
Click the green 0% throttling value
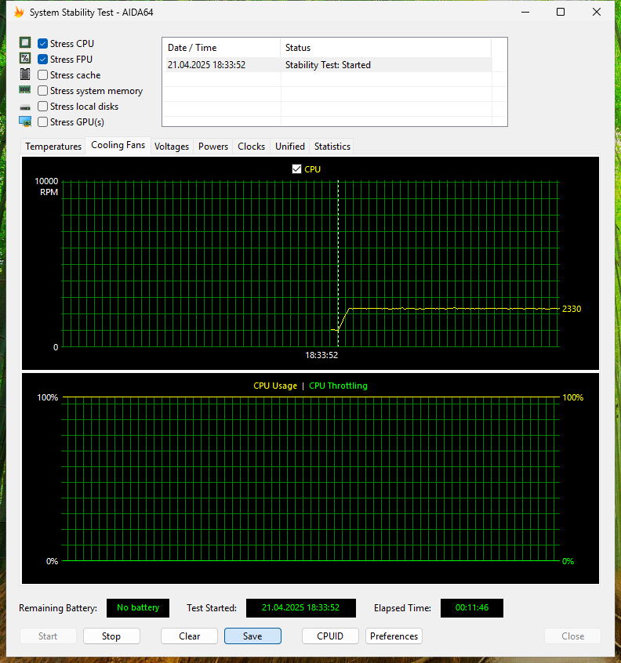pyautogui.click(x=568, y=561)
